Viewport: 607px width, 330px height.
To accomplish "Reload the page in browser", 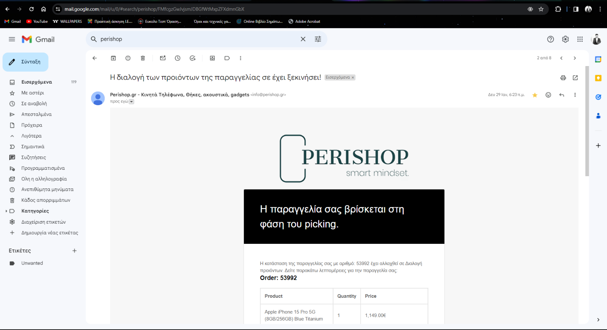I will click(31, 9).
